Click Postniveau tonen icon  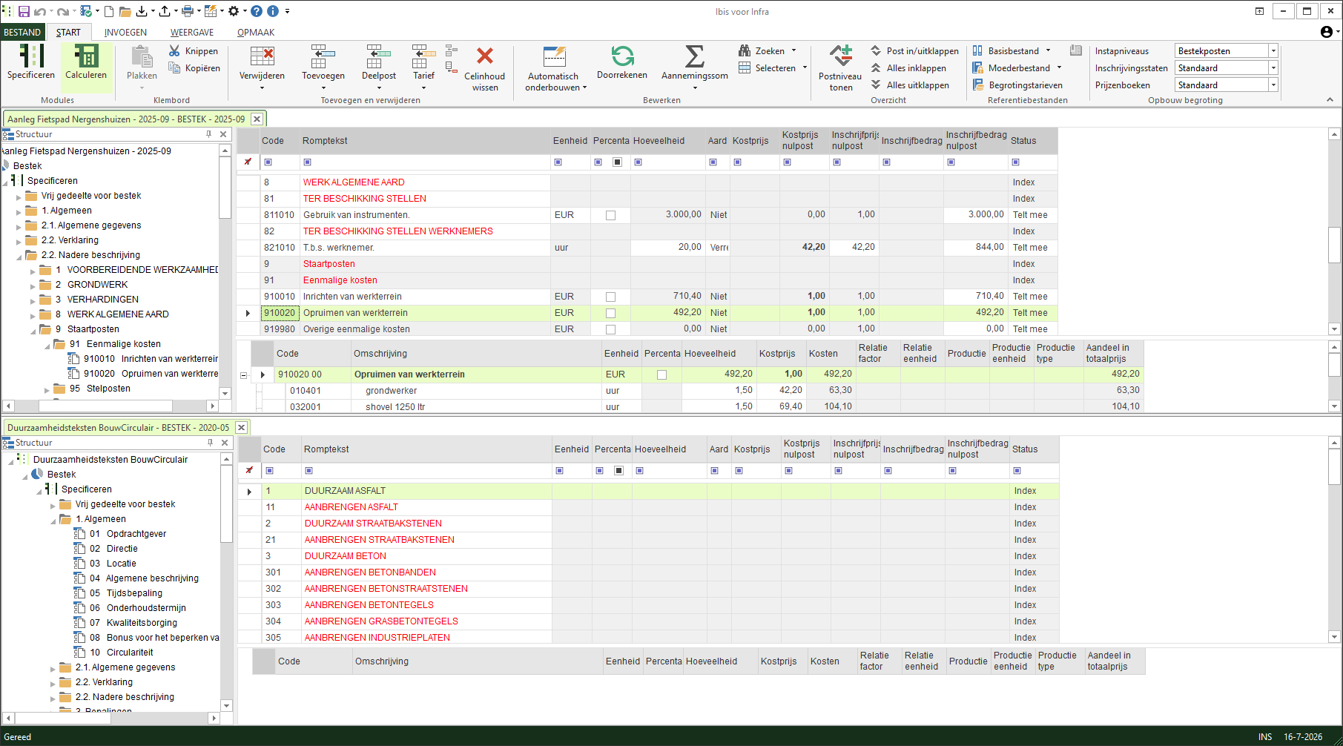(840, 56)
